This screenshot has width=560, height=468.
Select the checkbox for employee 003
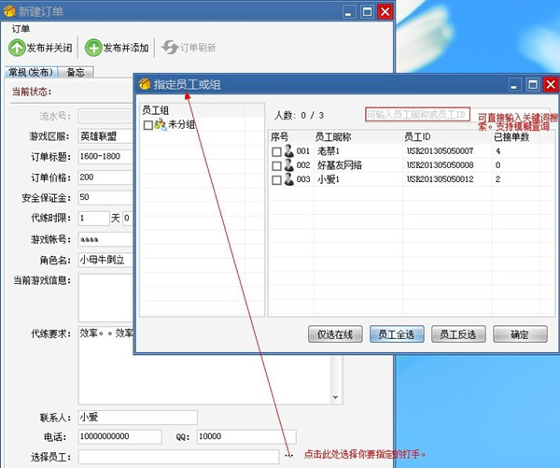click(x=276, y=179)
